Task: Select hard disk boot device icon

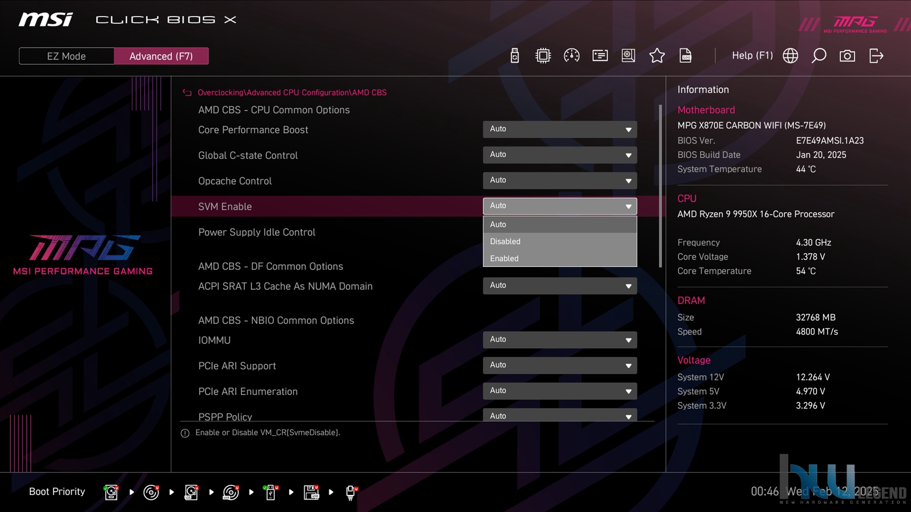Action: click(111, 492)
